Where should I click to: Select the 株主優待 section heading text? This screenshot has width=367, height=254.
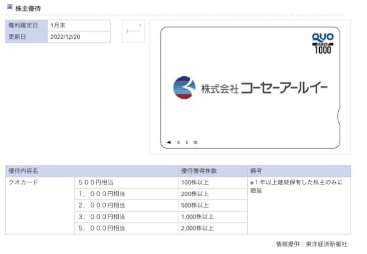[28, 9]
